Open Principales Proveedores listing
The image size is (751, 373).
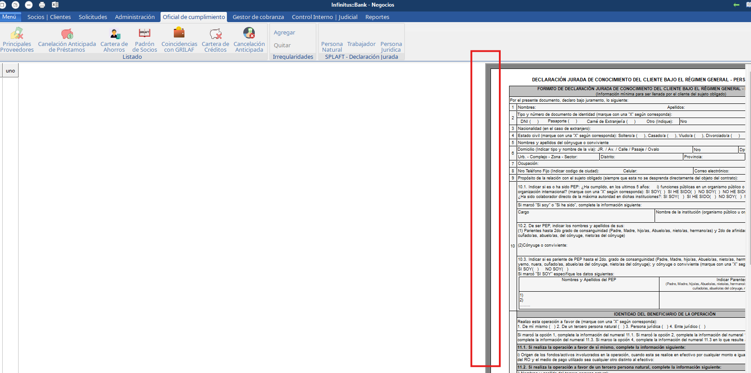tap(17, 40)
